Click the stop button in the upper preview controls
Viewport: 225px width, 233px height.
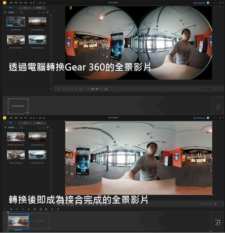(x=63, y=89)
